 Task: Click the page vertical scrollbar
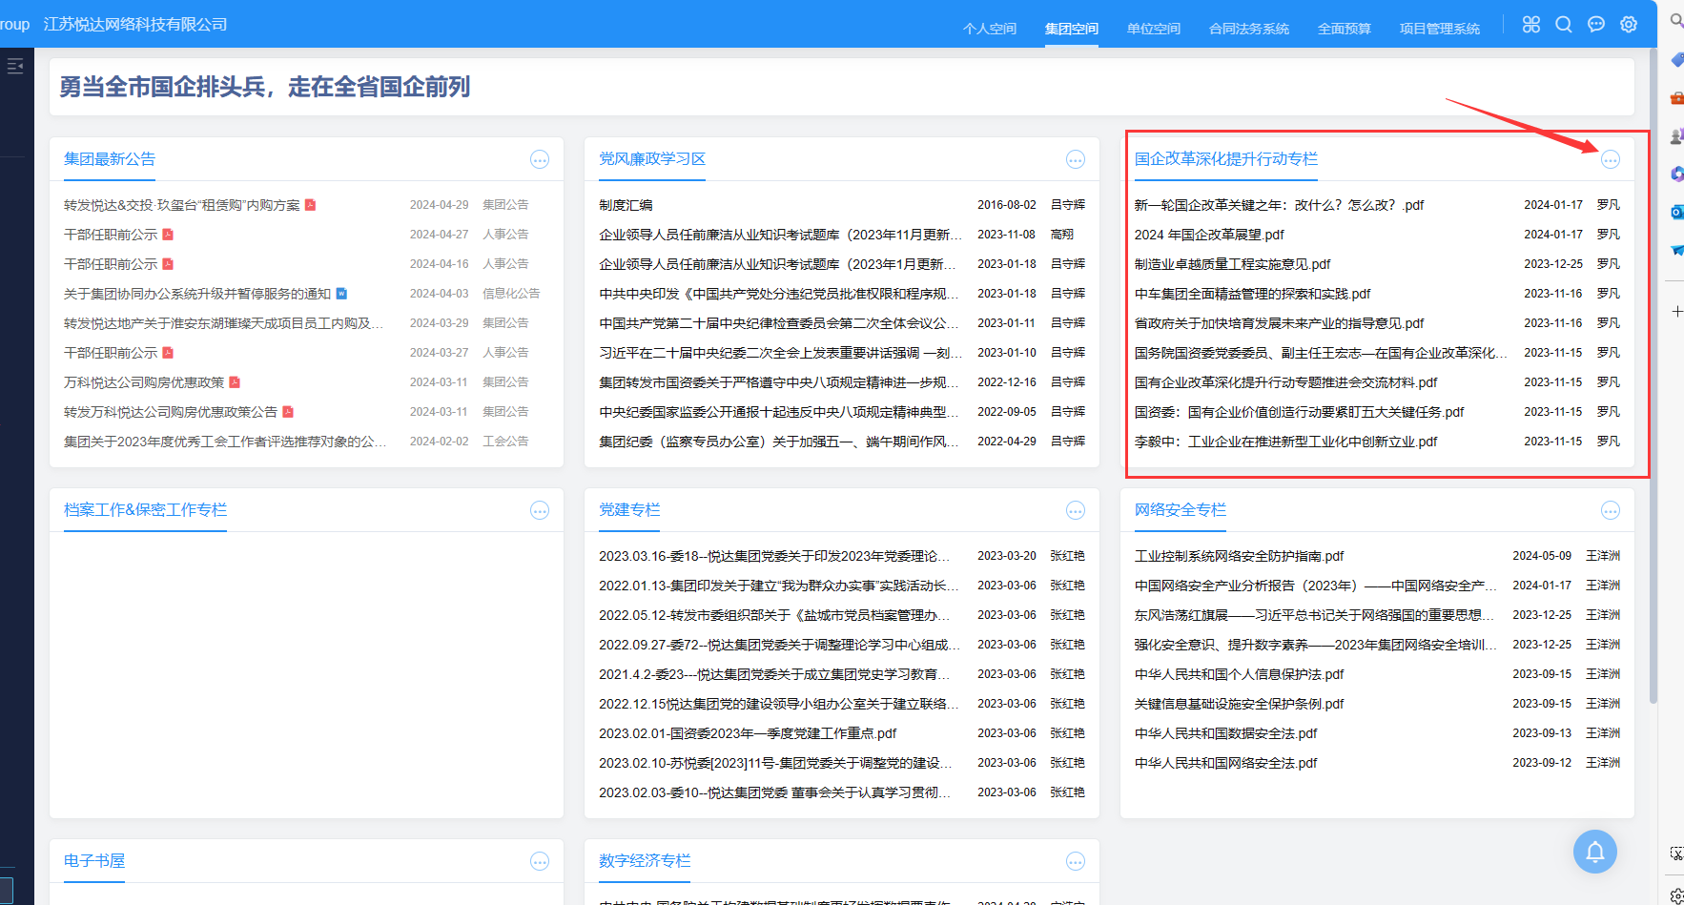[x=1653, y=381]
